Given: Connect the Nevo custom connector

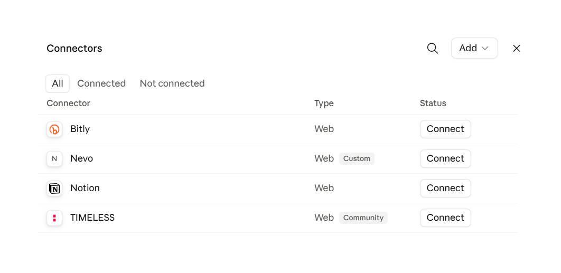Looking at the screenshot, I should point(445,159).
